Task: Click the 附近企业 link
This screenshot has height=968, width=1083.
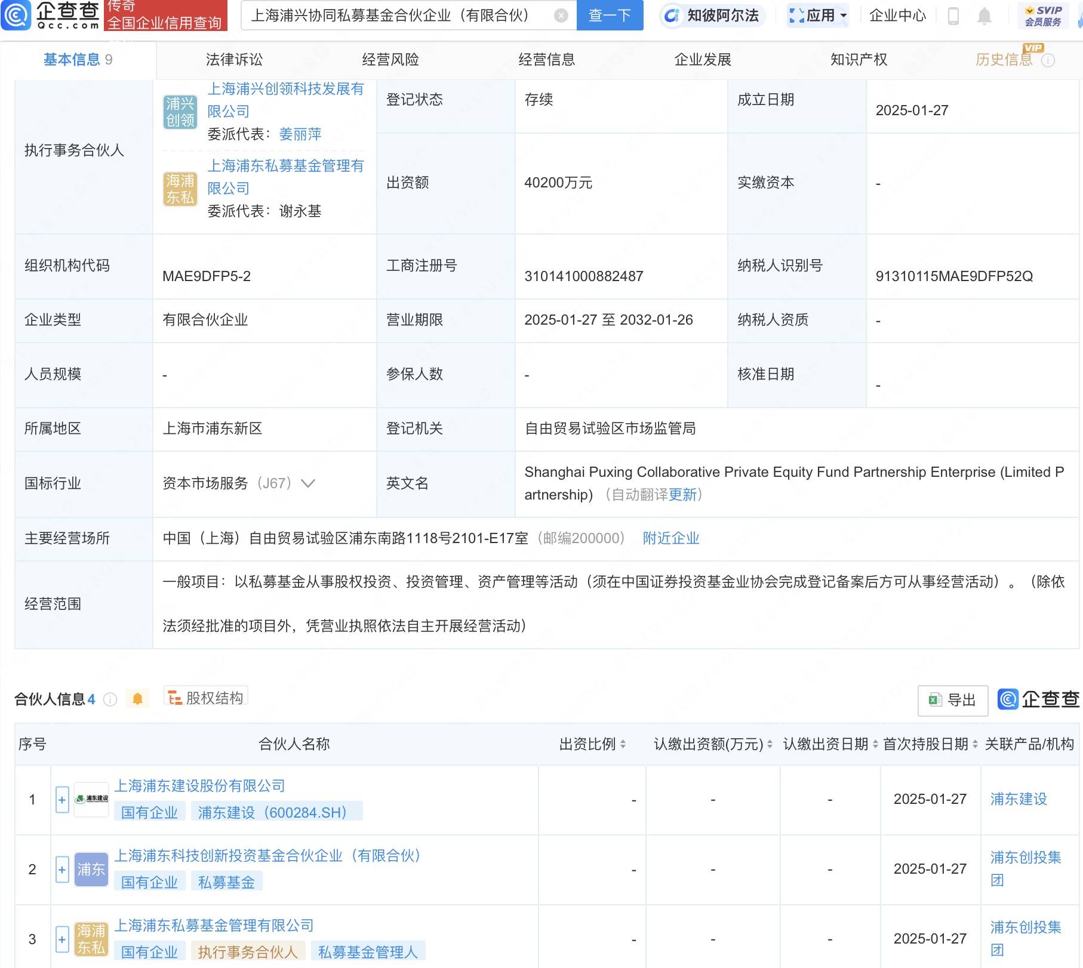Action: click(x=671, y=538)
